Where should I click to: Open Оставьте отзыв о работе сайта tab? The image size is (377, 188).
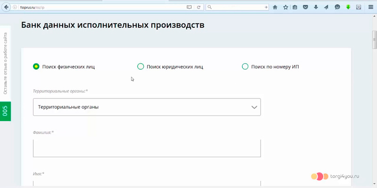[5, 63]
